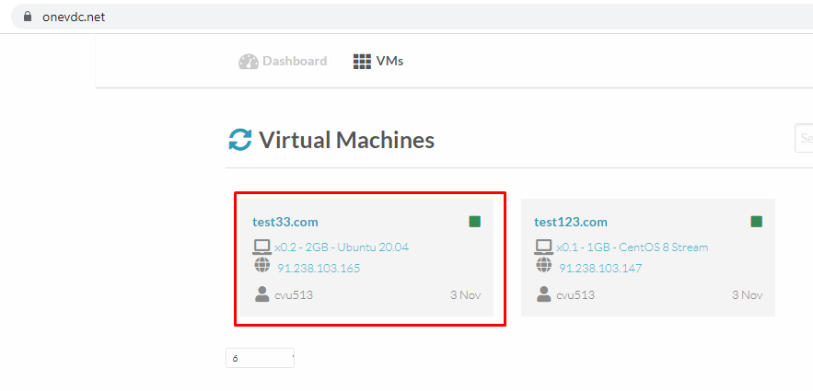
Task: Open the Dashboard tab
Action: 283,61
